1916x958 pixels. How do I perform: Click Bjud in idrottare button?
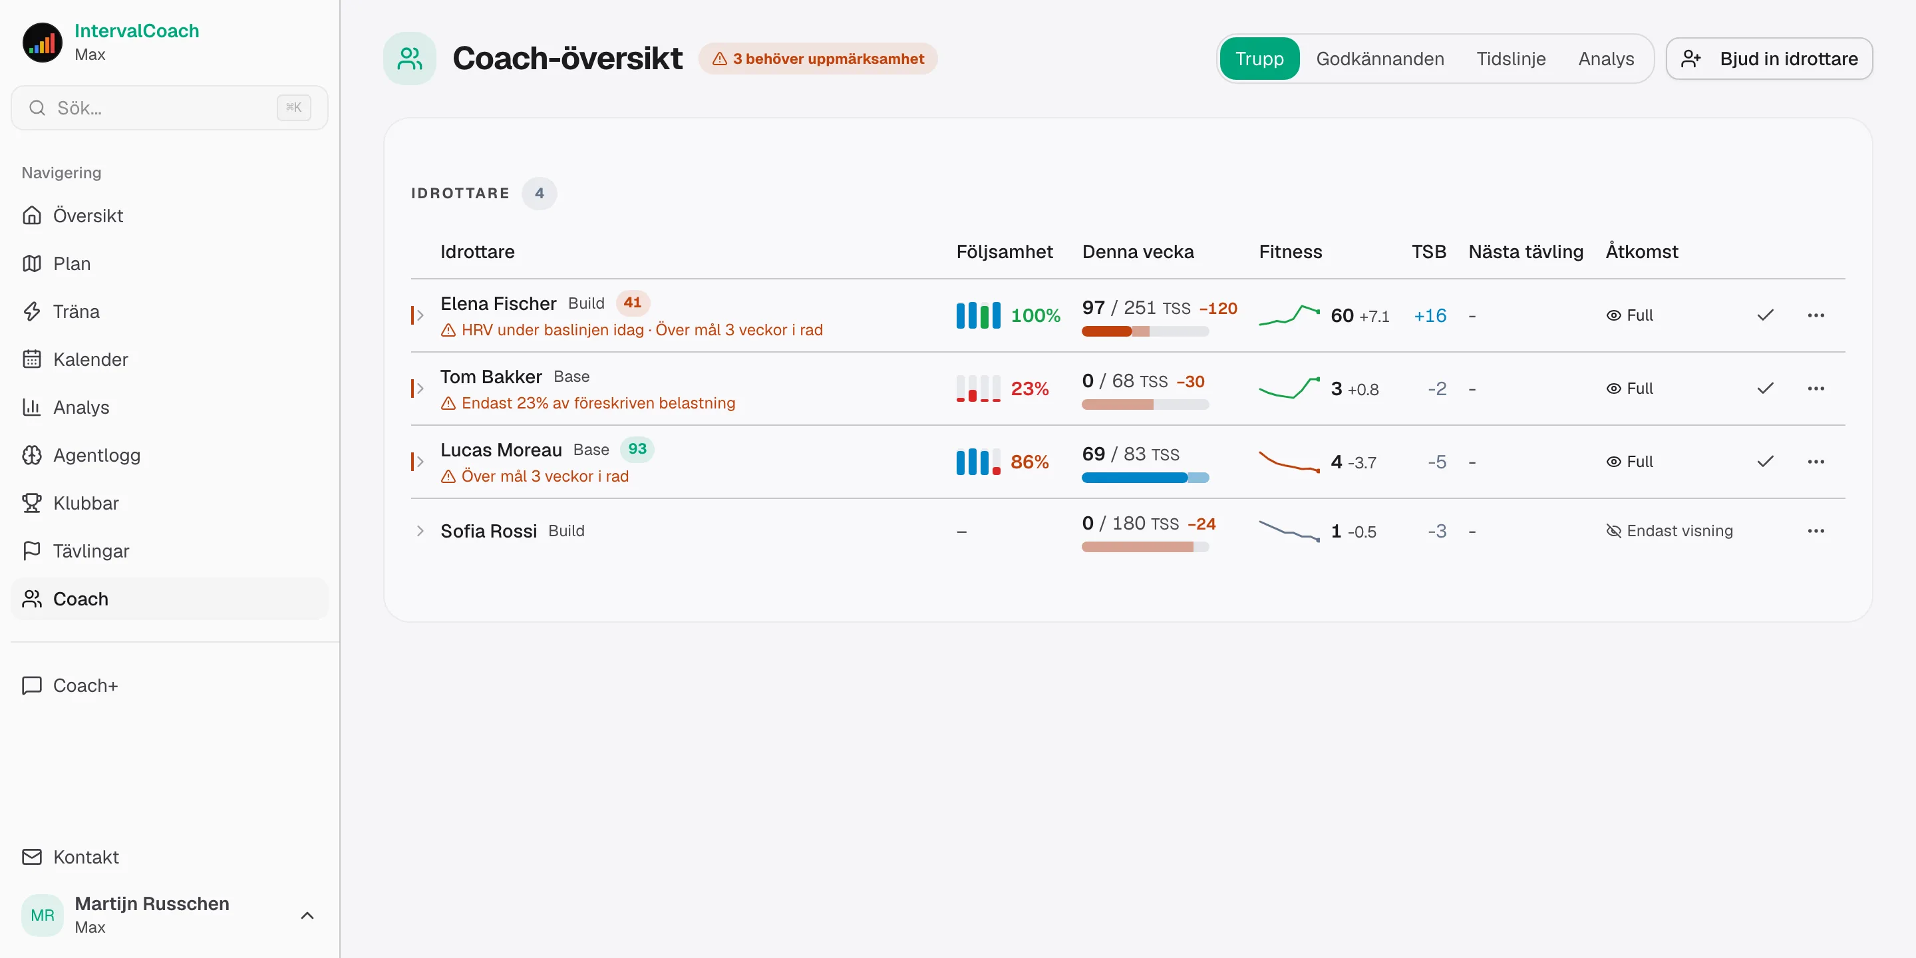click(x=1769, y=59)
